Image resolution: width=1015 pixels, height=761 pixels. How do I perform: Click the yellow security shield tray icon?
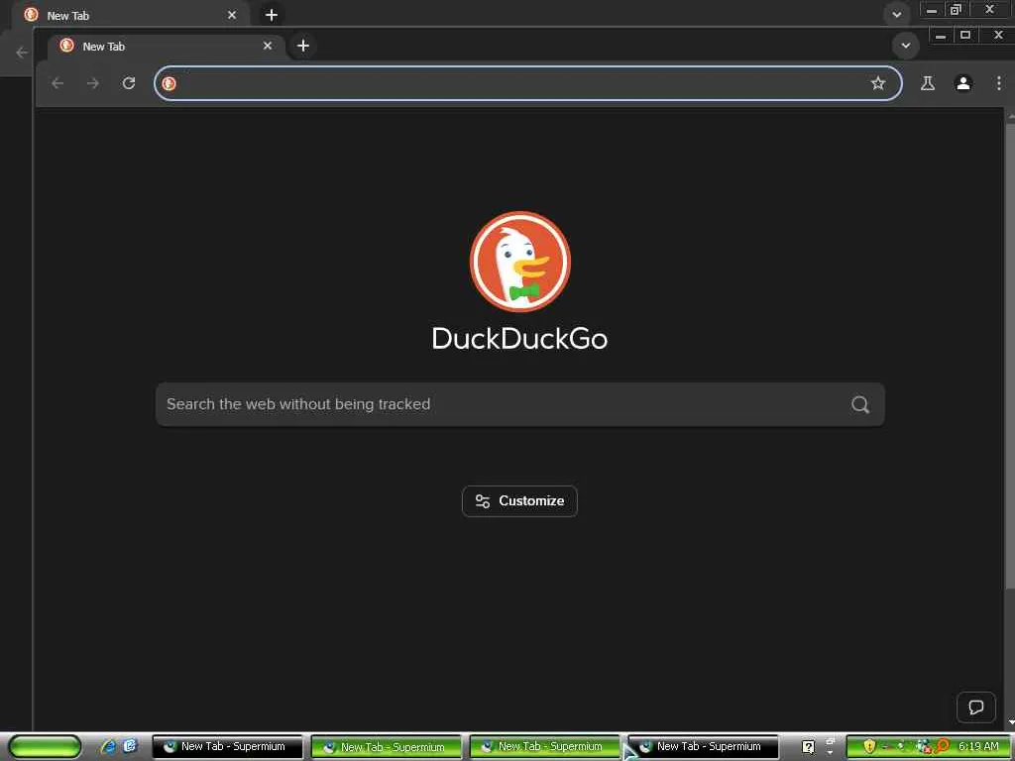(869, 746)
